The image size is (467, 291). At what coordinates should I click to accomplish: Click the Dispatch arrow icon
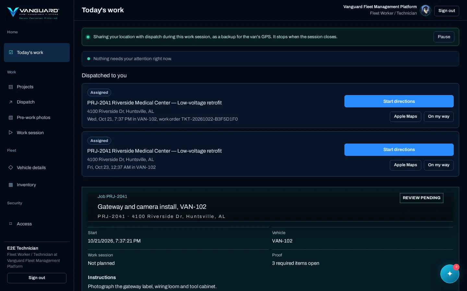[11, 102]
